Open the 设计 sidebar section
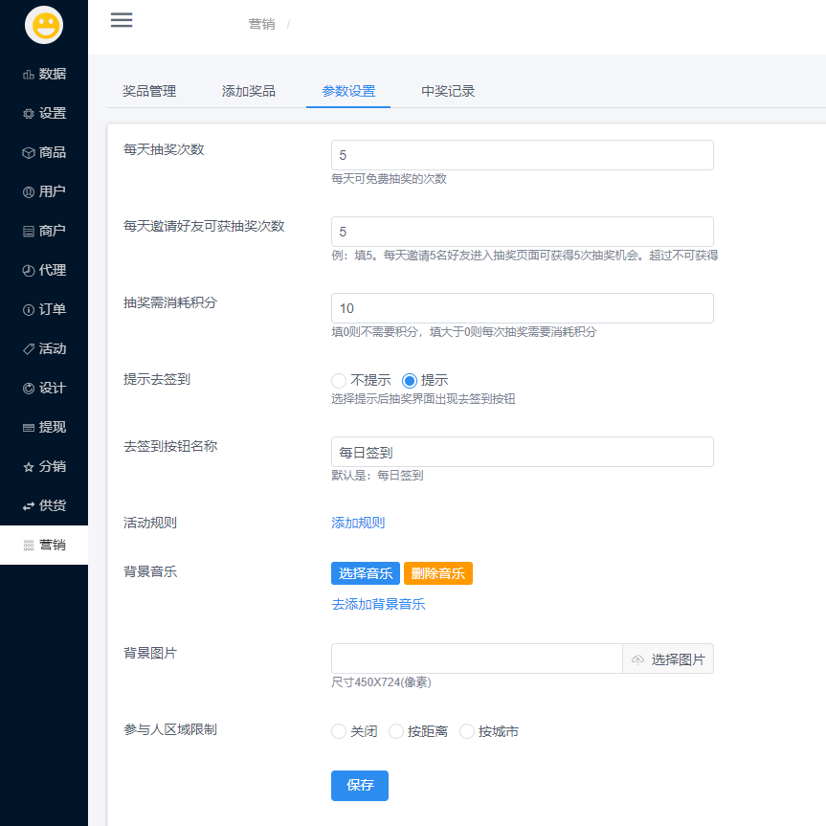The height and width of the screenshot is (826, 826). pos(44,388)
